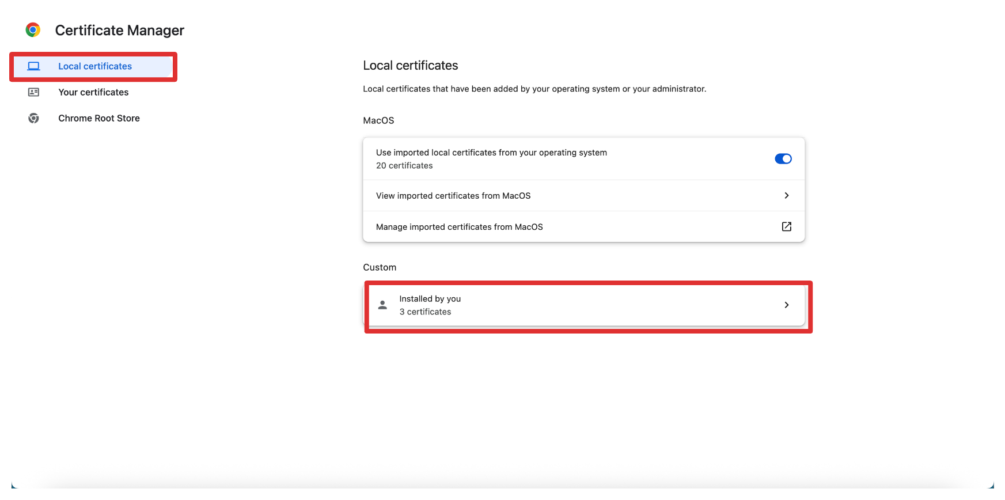
Task: Open the Chrome Root Store section
Action: click(99, 118)
